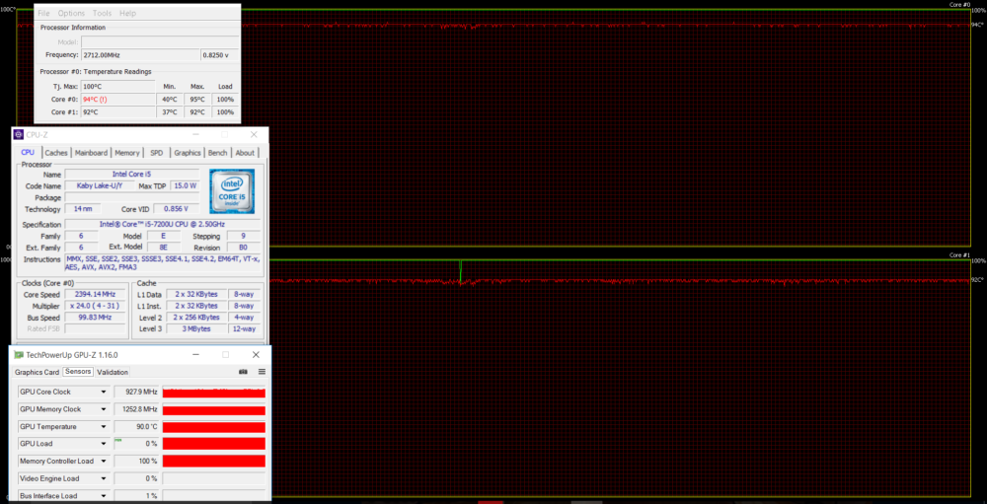Click the Tj. Max 100°C value
Image resolution: width=987 pixels, height=504 pixels.
point(117,86)
